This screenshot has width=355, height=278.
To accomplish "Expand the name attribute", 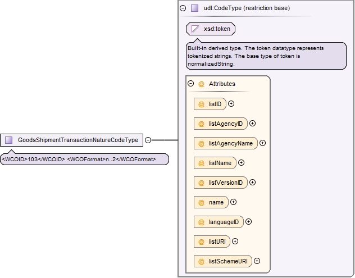I will [x=234, y=202].
